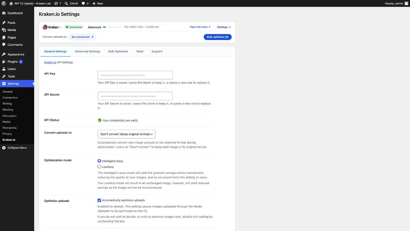Switch to Advanced Settings tab

(87, 51)
